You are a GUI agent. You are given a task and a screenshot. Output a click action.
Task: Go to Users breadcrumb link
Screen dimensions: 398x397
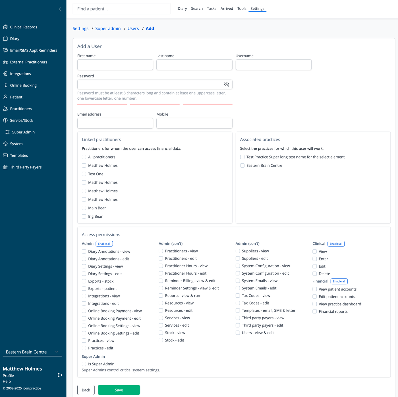133,28
